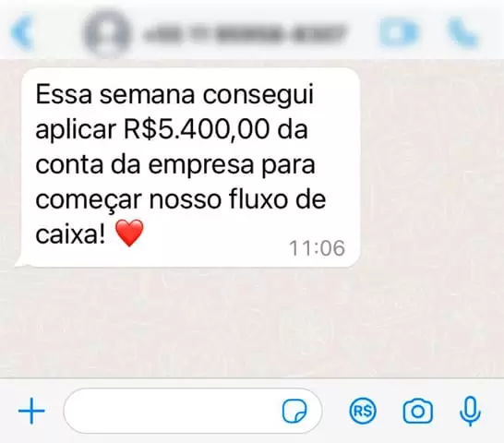Open the R$ payment option
The width and height of the screenshot is (504, 443).
coord(363,411)
